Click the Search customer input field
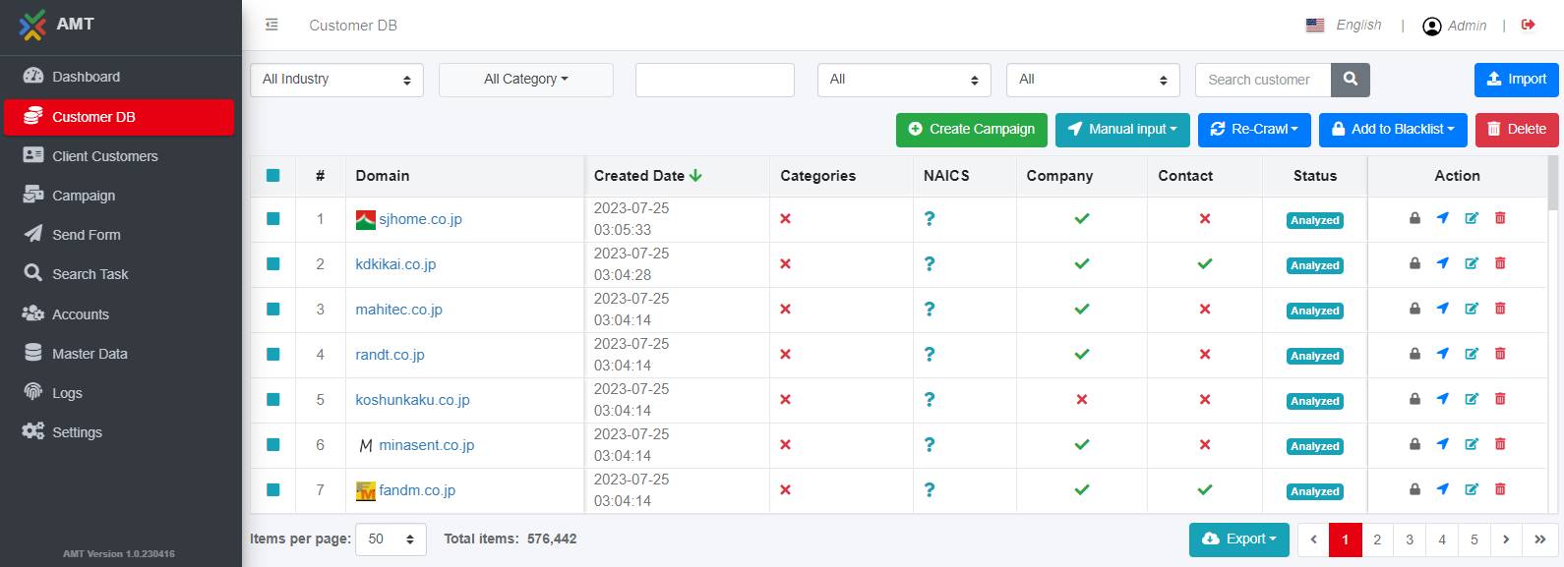Viewport: 1564px width, 567px height. point(1263,80)
